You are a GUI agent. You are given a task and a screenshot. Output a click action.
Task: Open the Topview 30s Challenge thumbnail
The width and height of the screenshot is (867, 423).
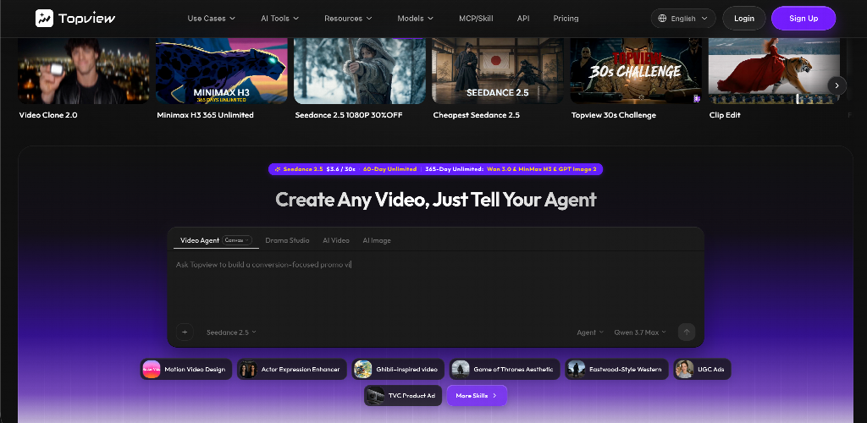[x=636, y=71]
